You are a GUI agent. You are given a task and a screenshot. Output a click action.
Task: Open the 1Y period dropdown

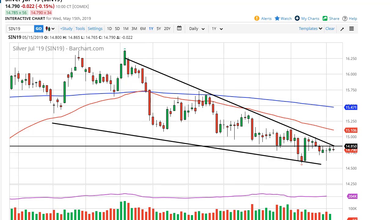point(217,29)
